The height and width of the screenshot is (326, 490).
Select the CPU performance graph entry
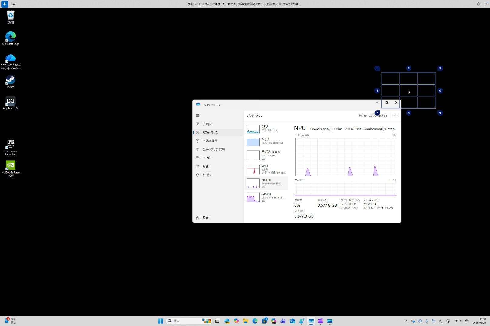[x=266, y=129]
